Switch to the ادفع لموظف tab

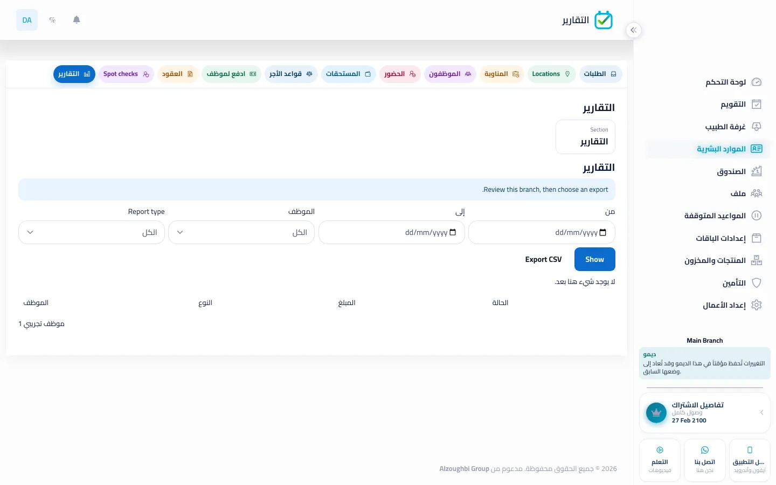[231, 74]
